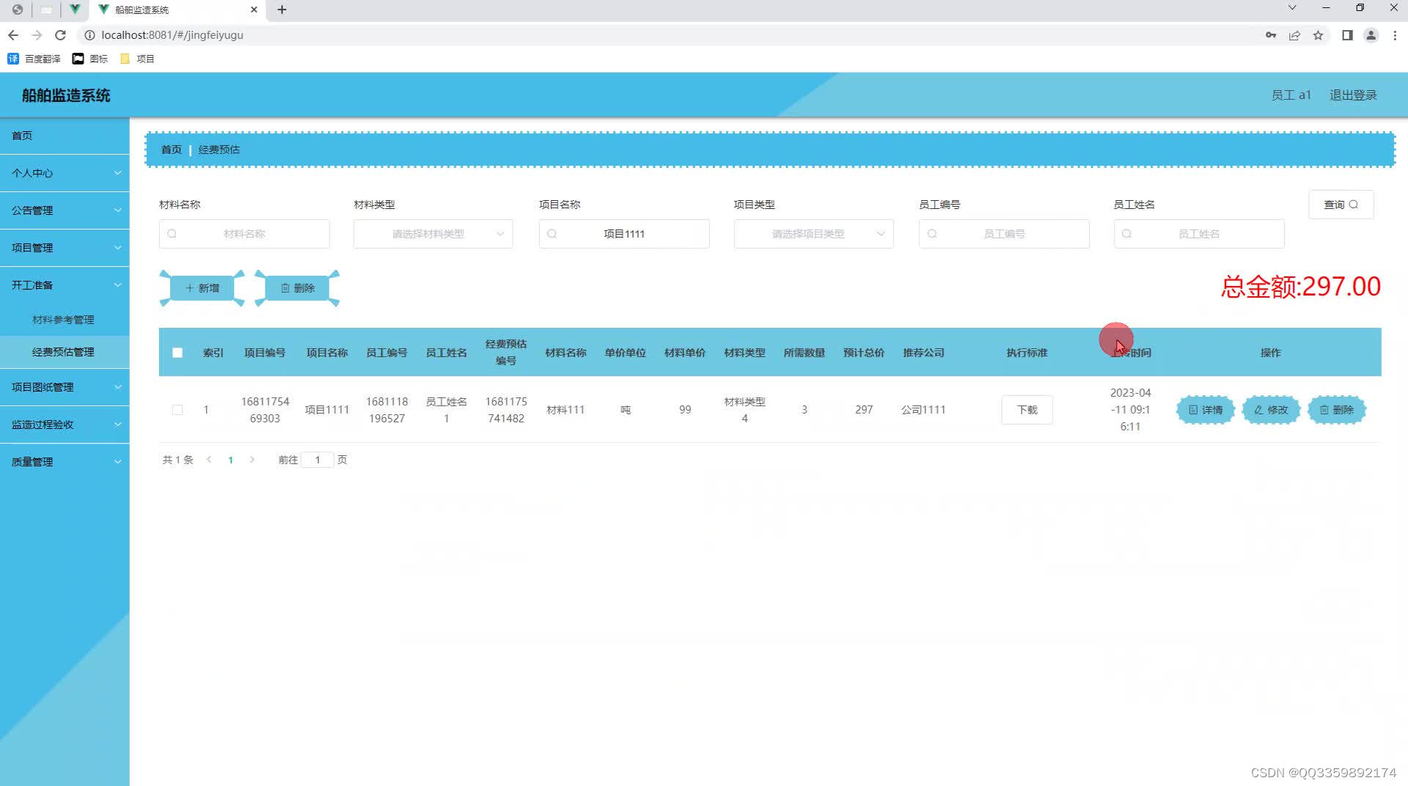Click the 新增 add button

coord(202,288)
